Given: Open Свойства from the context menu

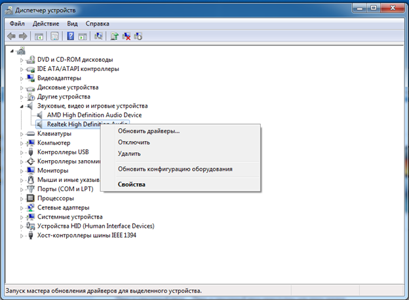Looking at the screenshot, I should click(132, 184).
